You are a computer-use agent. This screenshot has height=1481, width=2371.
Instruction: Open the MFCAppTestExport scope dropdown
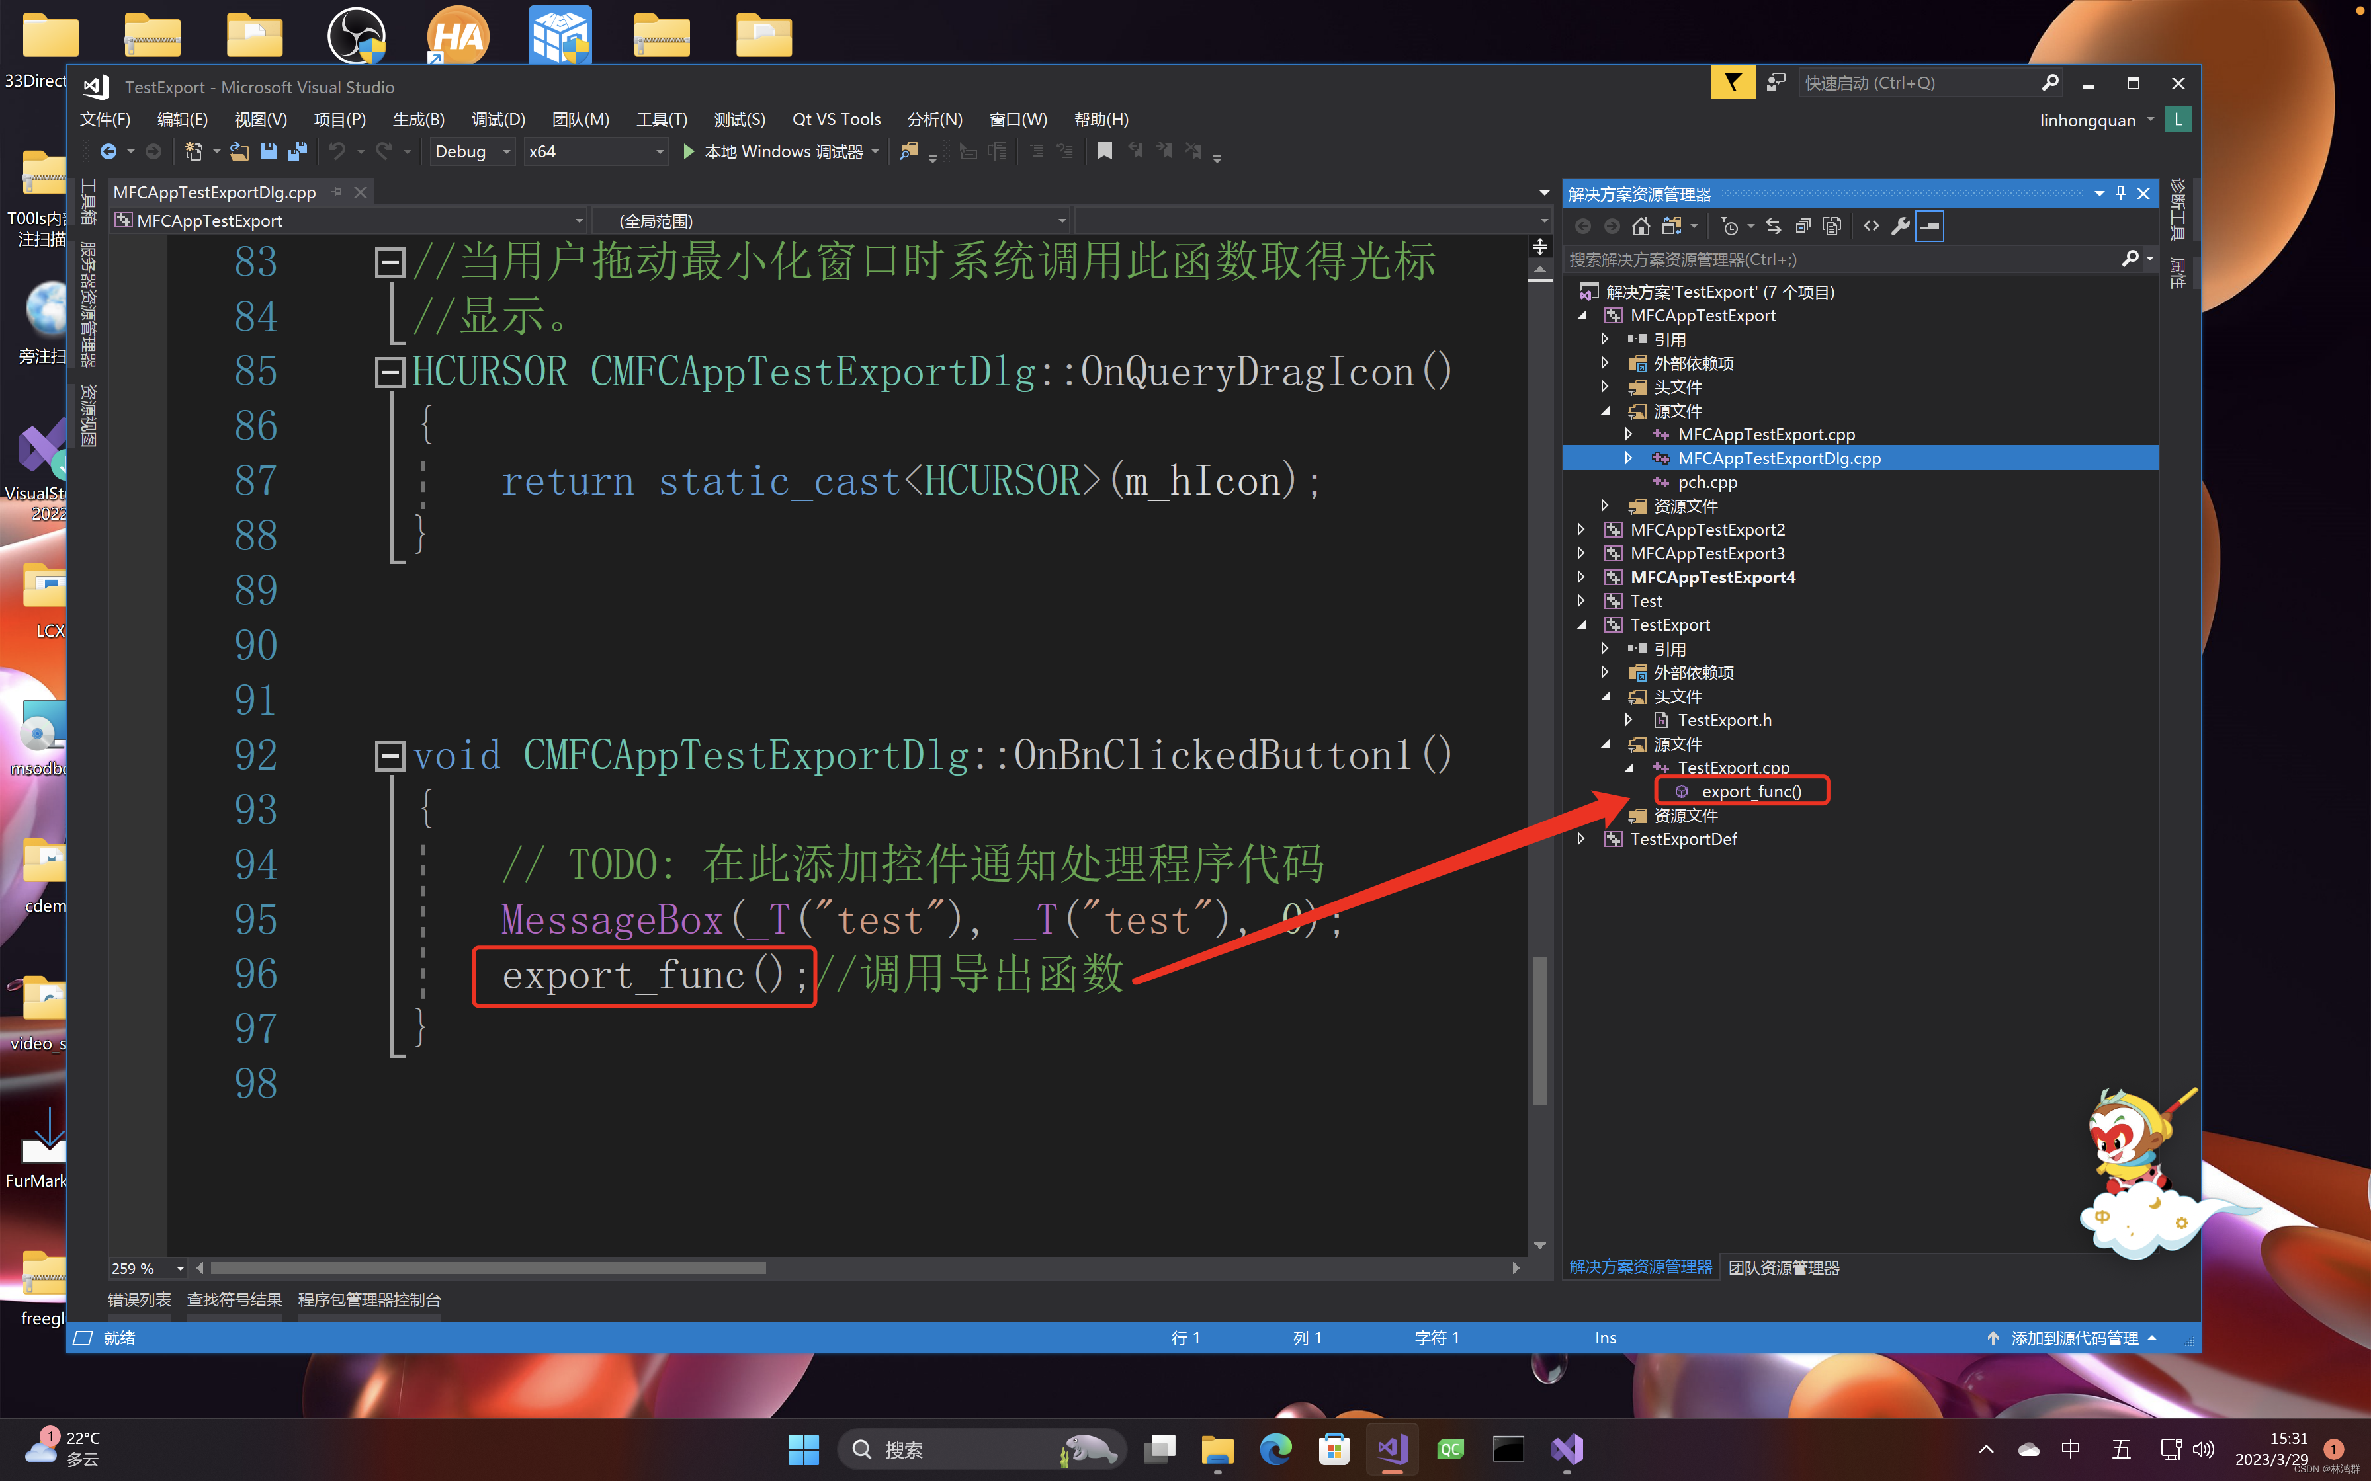click(x=349, y=220)
